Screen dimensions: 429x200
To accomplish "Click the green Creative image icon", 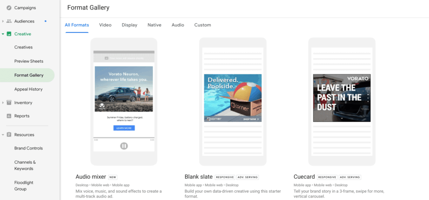I will point(9,34).
